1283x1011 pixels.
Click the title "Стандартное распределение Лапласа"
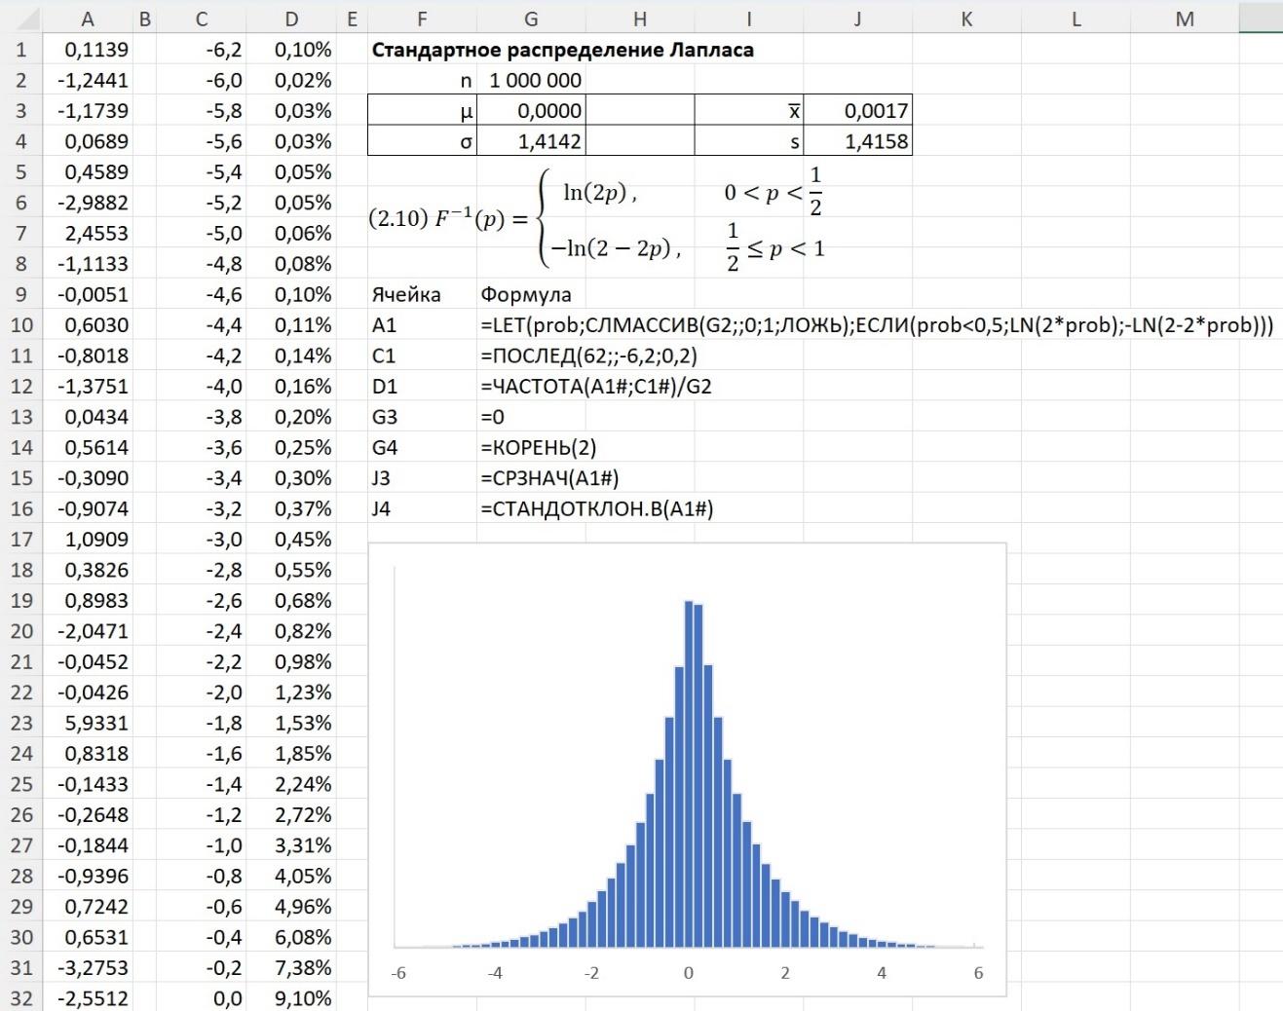563,50
